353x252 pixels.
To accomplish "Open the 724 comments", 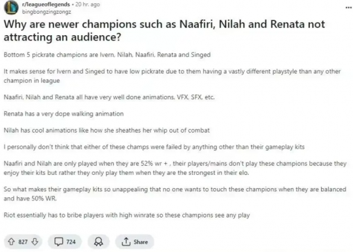I will pos(65,242).
